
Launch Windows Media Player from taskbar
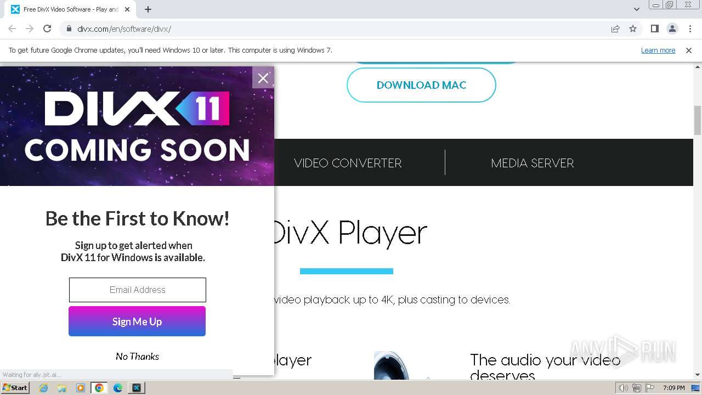[x=81, y=388]
